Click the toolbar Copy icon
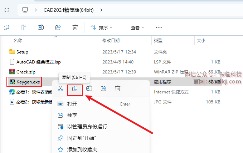This screenshot has height=153, width=243. [x=6, y=27]
